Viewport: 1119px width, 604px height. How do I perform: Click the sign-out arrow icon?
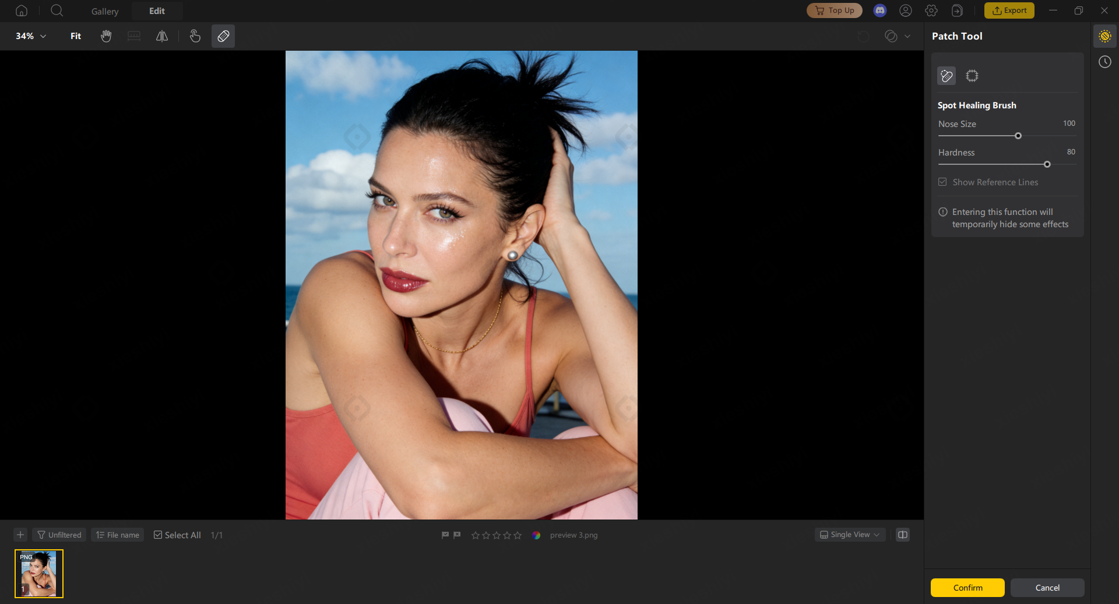(957, 10)
